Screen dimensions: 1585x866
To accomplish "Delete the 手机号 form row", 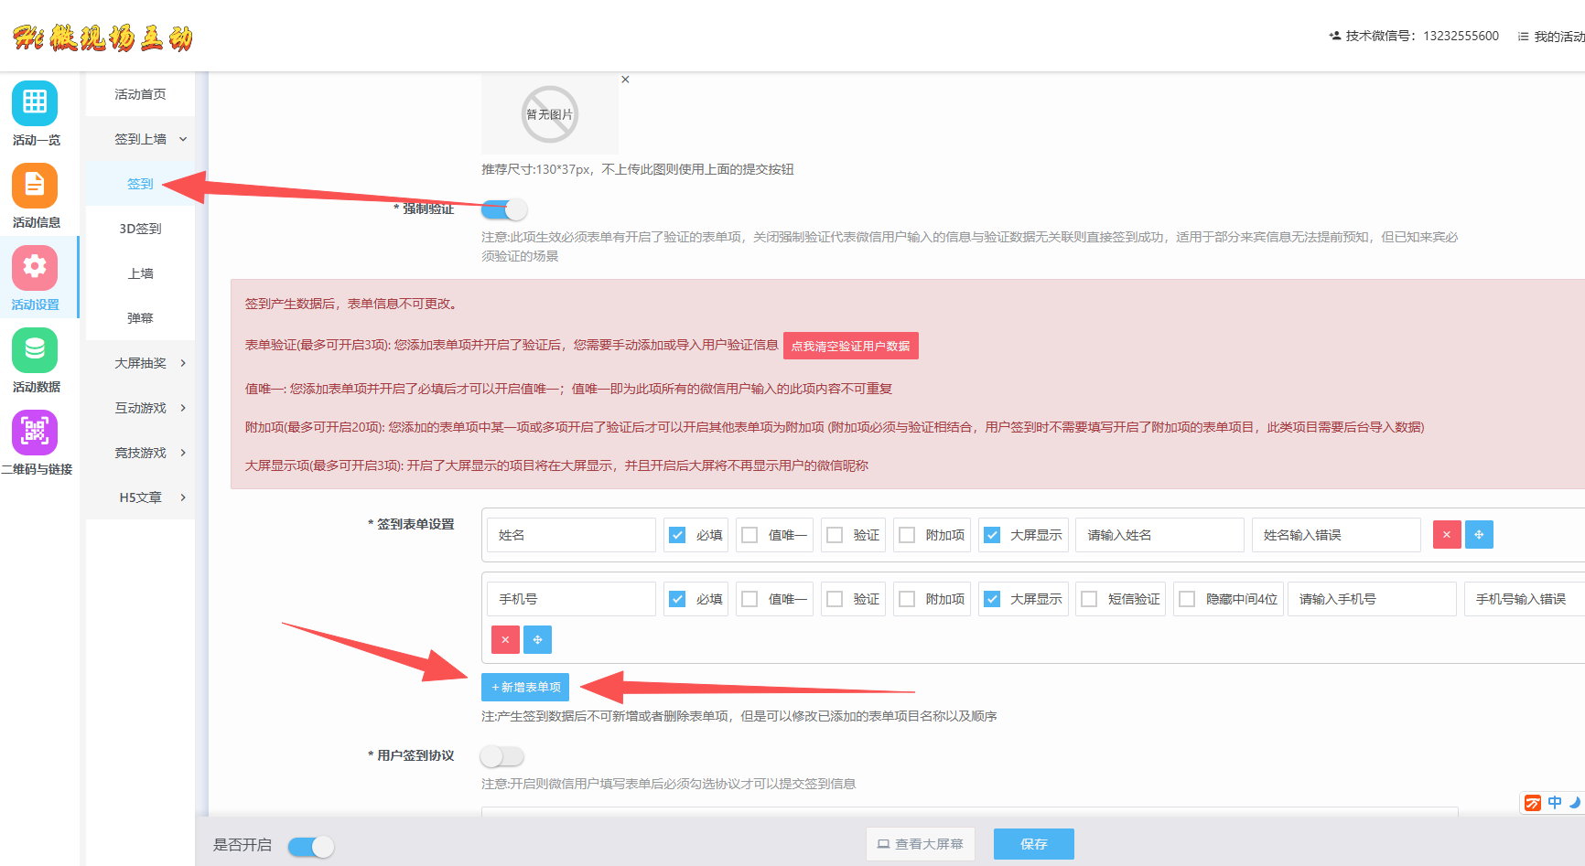I will click(505, 640).
